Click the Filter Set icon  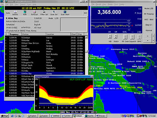coord(44,13)
